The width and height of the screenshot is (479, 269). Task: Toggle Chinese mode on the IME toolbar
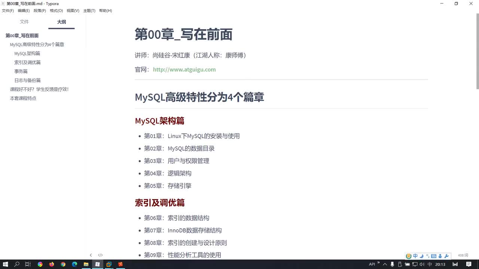(x=415, y=256)
